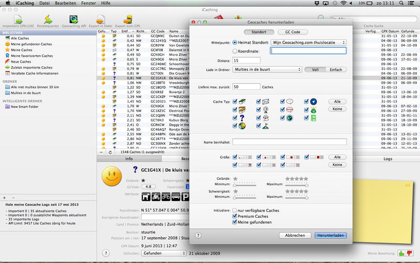The width and height of the screenshot is (420, 263).
Task: Open folder Alle niet multies binnen 30 km
Action: click(35, 87)
